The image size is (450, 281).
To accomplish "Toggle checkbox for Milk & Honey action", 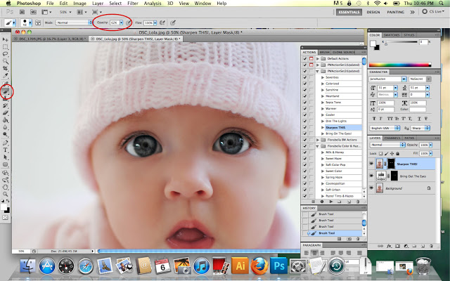I will click(x=304, y=152).
